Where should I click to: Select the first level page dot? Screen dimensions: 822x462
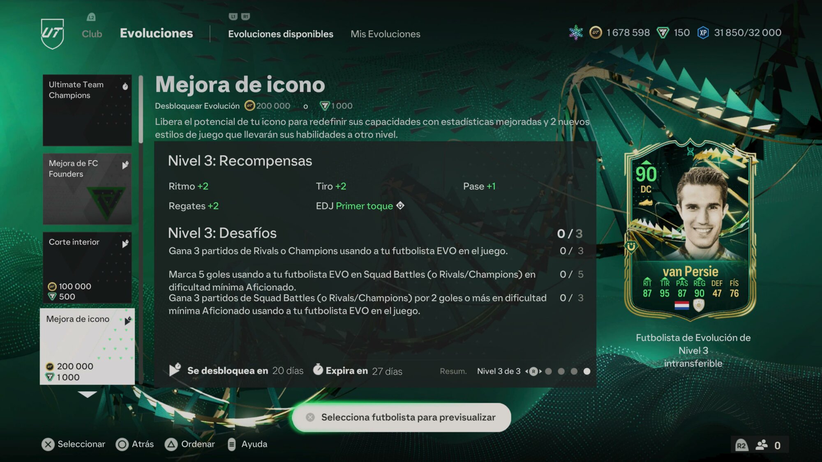click(548, 371)
